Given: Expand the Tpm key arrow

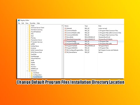Looking at the screenshot, I should [27, 36].
